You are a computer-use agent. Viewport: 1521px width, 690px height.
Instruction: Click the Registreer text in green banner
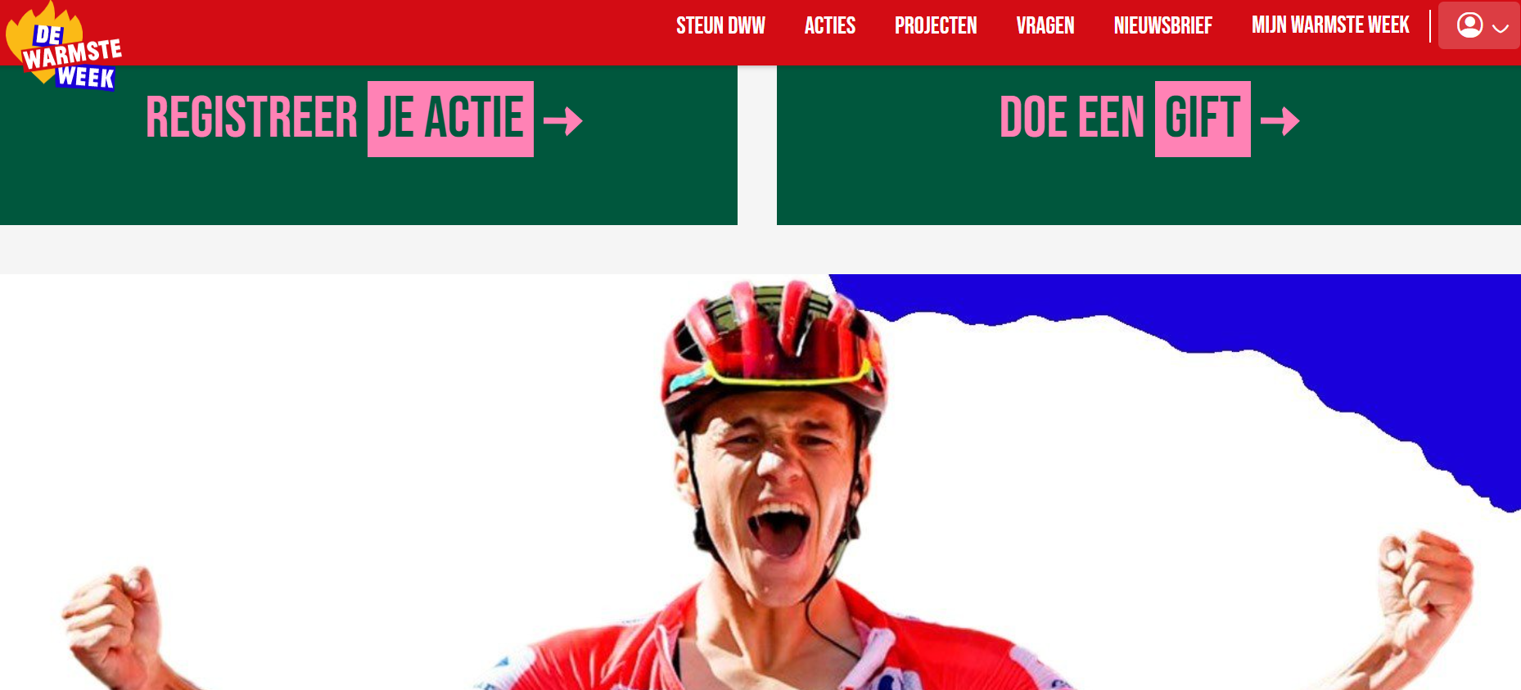tap(251, 118)
